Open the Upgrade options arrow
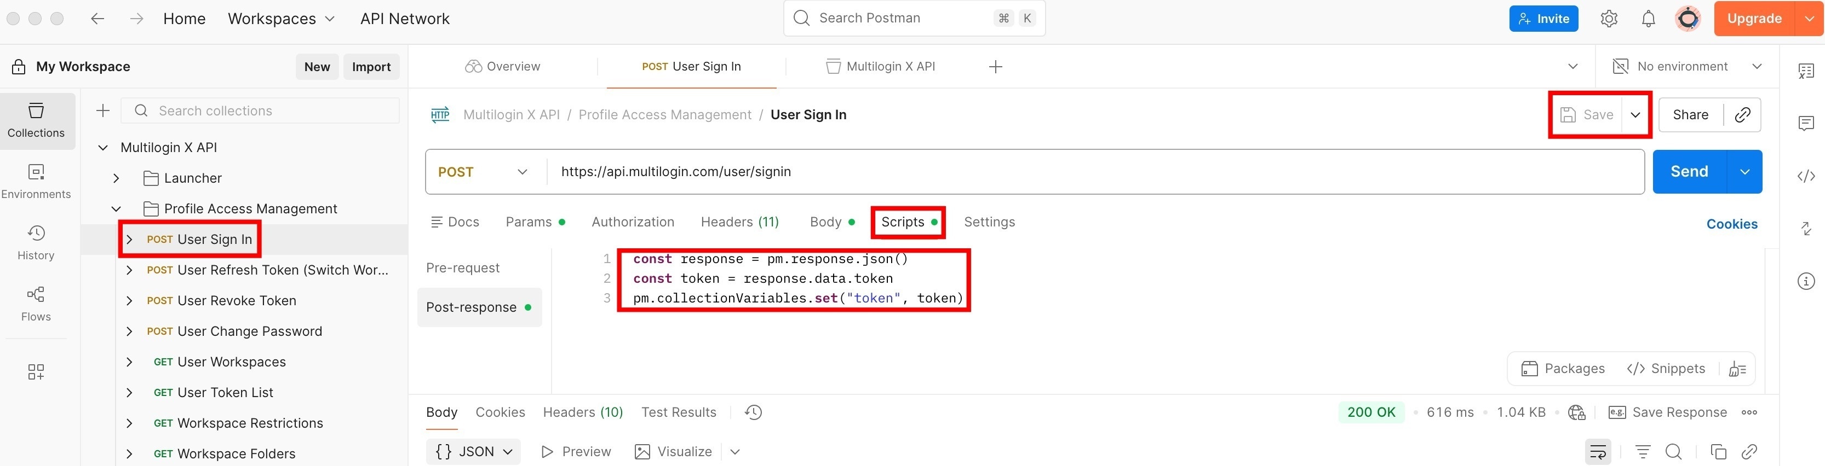The width and height of the screenshot is (1825, 466). point(1810,19)
